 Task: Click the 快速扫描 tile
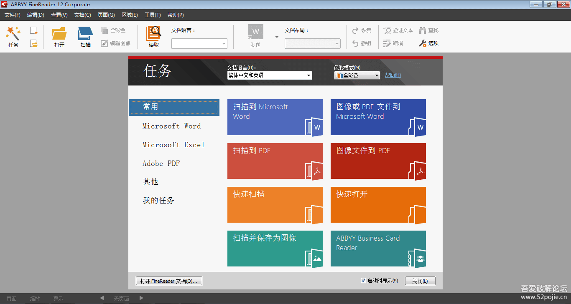[275, 205]
